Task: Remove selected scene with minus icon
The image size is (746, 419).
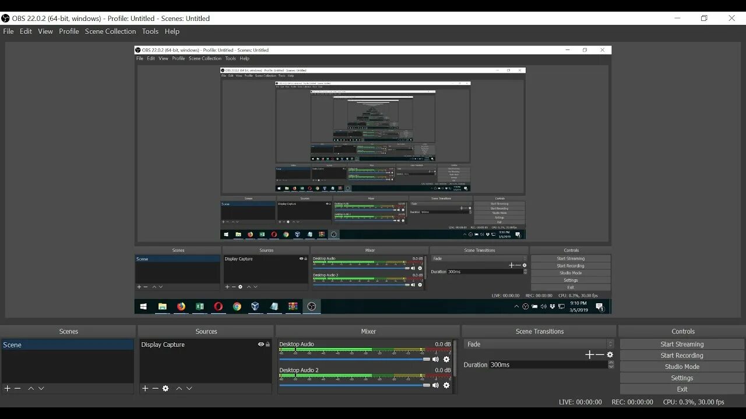Action: click(17, 388)
